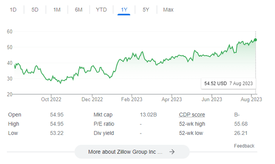Click the 7 Aug 2023 tooltip date
Screen dimensions: 275x164
241,83
